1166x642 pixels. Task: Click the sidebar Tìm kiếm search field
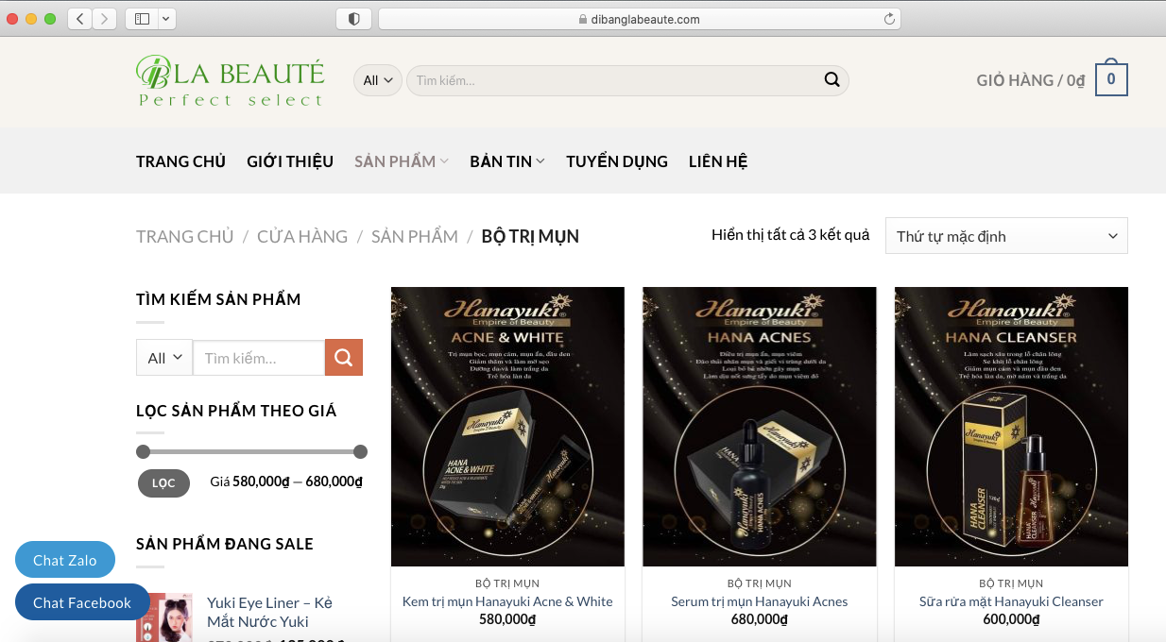click(259, 358)
